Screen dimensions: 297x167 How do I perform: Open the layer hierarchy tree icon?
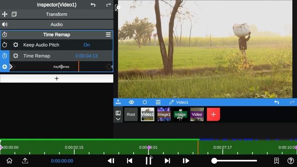coord(118,102)
